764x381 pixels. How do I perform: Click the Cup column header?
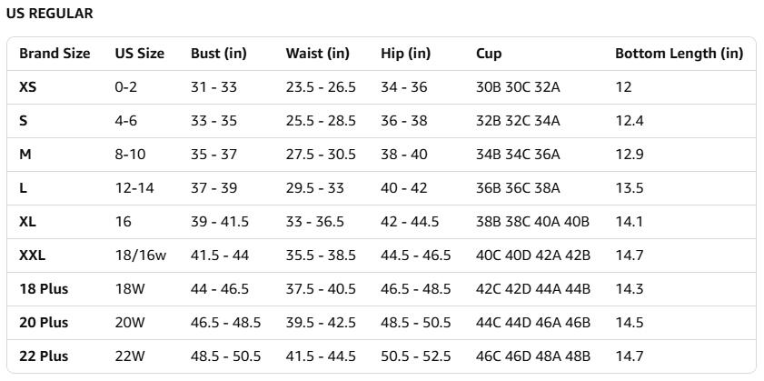pyautogui.click(x=489, y=54)
